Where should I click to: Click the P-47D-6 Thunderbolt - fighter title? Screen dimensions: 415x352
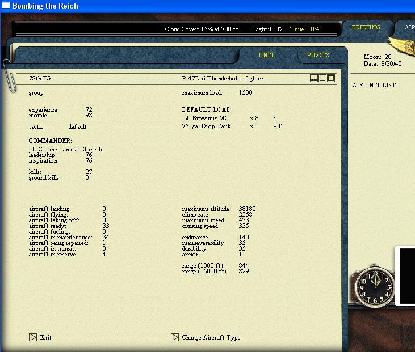coord(223,78)
